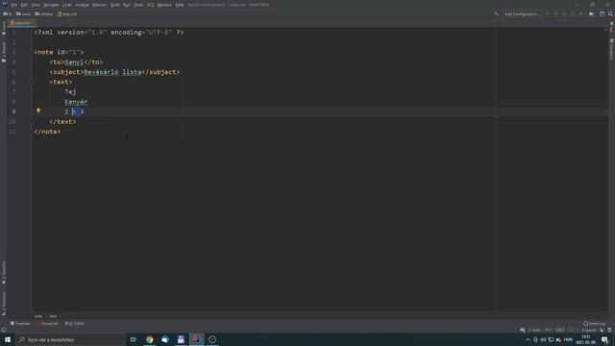Toggle the tool window quick-access icon bottom-left

point(4,330)
